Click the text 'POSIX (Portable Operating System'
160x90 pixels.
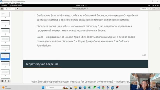point(50,82)
